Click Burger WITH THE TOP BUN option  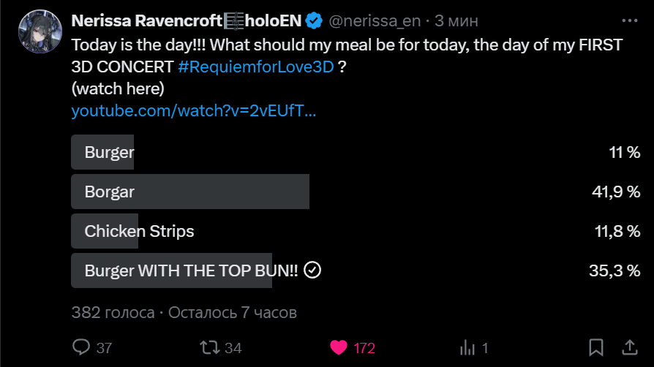point(190,270)
